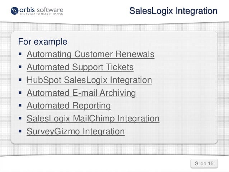Open the Automating Customer Renewals link
The image size is (229, 172).
coord(91,55)
